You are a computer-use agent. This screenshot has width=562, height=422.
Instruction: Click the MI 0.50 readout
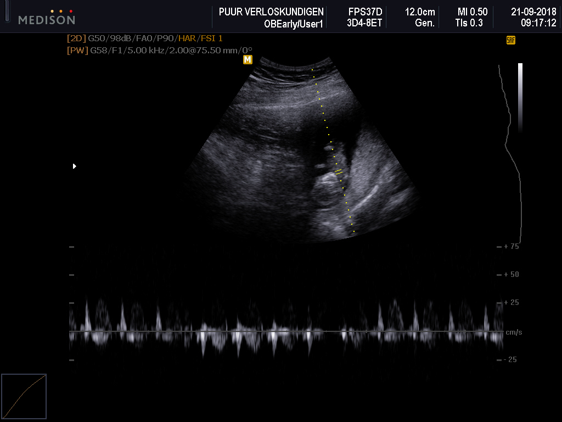tap(472, 12)
